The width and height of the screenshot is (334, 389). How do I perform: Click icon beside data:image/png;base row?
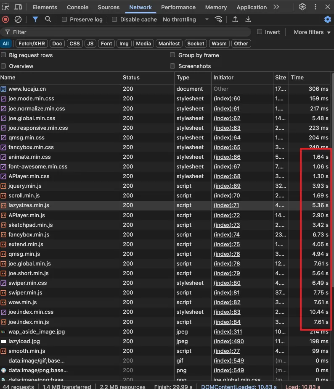[x=3, y=371]
